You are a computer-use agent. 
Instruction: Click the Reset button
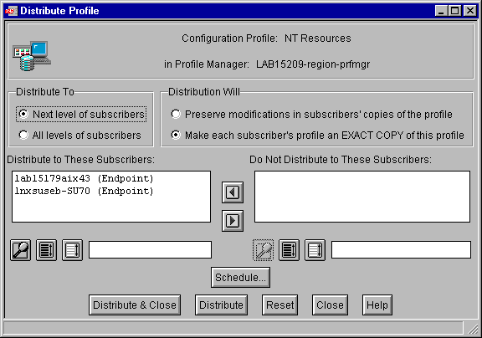click(x=279, y=305)
